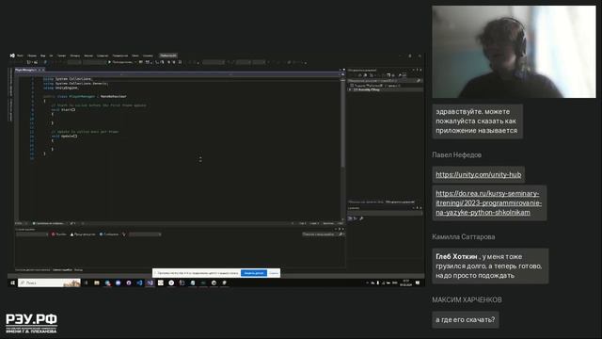Select the Assembly-CSharp project row

[x=386, y=89]
